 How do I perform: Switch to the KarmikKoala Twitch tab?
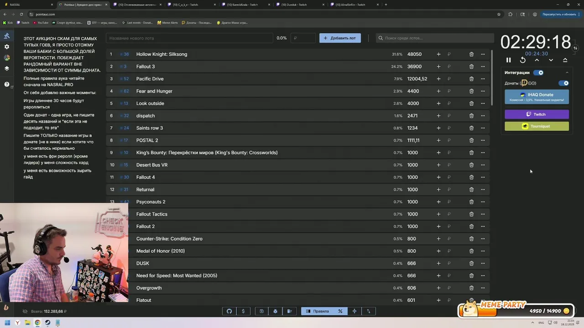[245, 5]
